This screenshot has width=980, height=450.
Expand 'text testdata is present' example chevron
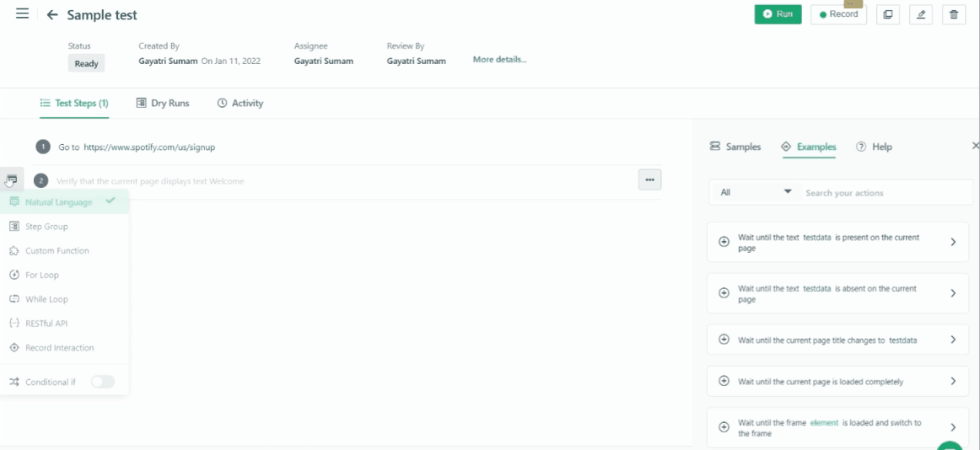(x=953, y=242)
